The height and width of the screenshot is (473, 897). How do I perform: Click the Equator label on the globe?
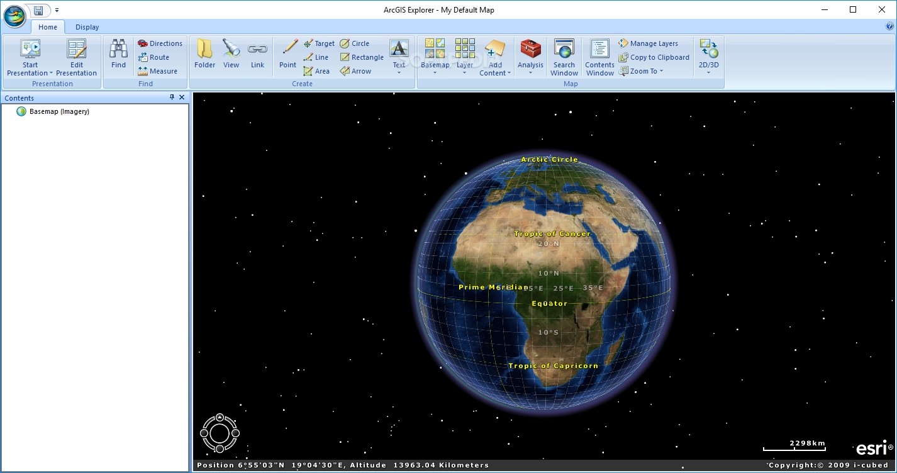[x=549, y=303]
